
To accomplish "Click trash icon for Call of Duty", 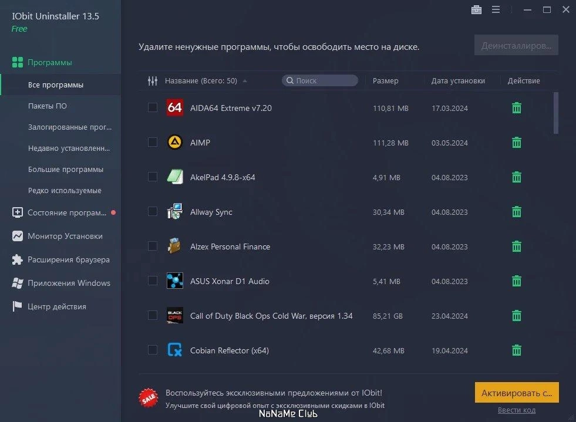I will click(517, 316).
